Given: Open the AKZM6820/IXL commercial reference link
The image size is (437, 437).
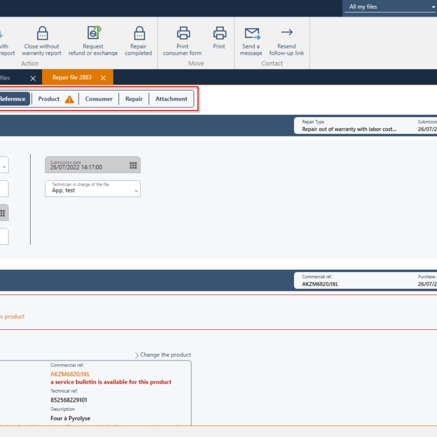Looking at the screenshot, I should (70, 374).
